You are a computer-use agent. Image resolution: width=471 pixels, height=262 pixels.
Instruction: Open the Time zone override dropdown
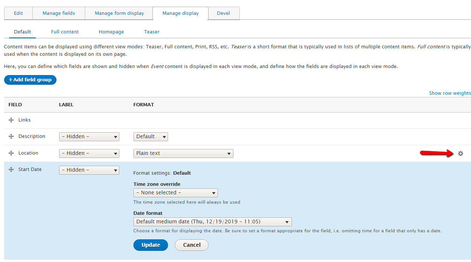tap(175, 193)
